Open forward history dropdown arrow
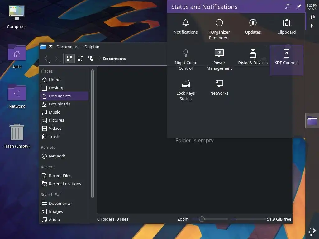The image size is (319, 239). [60, 62]
